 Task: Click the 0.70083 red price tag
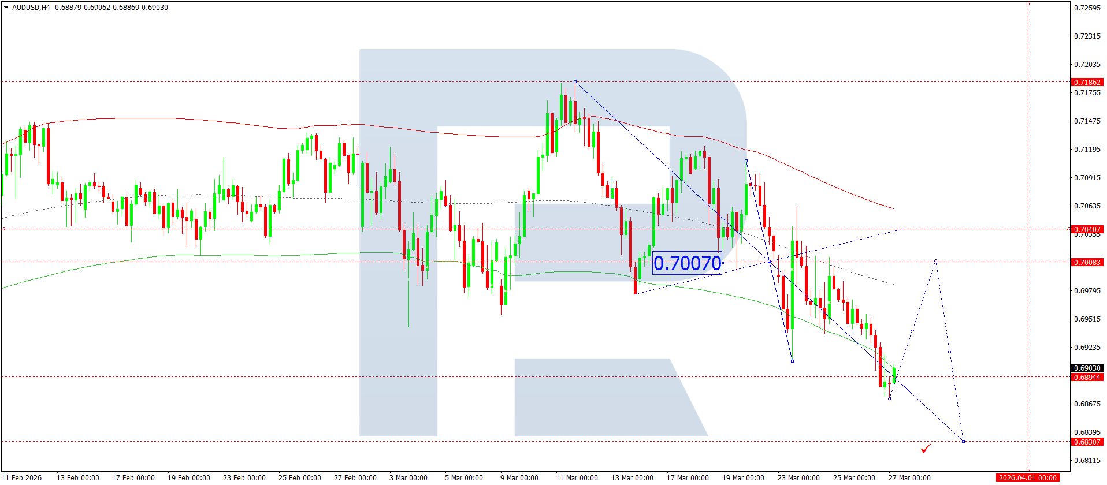[1087, 262]
